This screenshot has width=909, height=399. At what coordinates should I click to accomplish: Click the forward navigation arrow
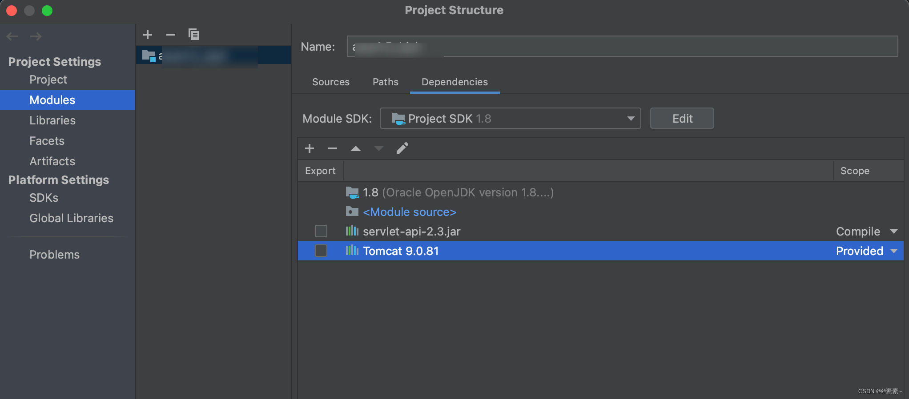[x=36, y=36]
